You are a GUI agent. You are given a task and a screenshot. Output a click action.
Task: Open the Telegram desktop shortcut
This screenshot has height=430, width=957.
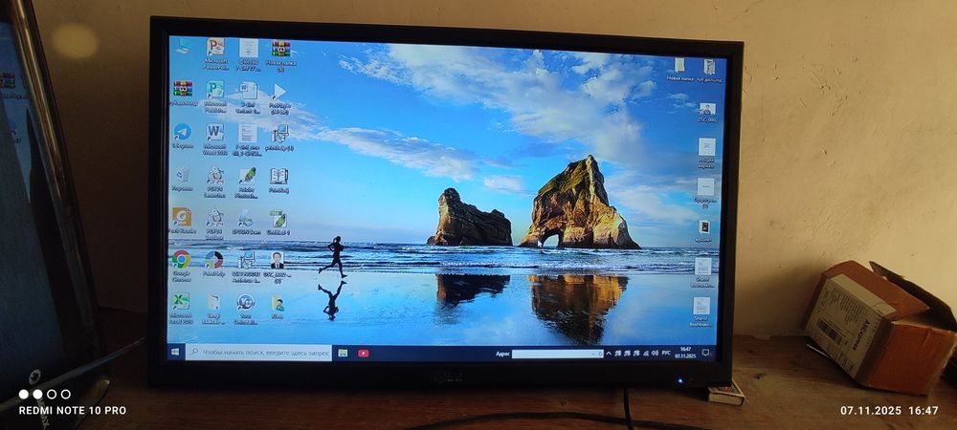click(182, 136)
